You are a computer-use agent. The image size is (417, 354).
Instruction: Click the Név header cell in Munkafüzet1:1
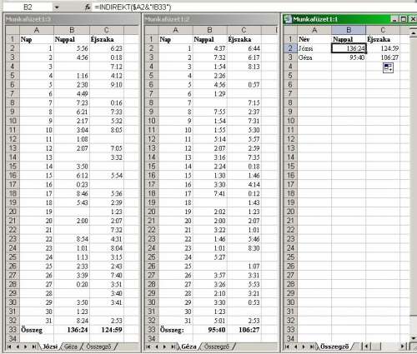(x=314, y=39)
